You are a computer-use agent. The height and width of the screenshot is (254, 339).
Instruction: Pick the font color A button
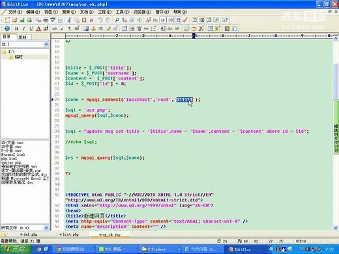[x=38, y=29]
